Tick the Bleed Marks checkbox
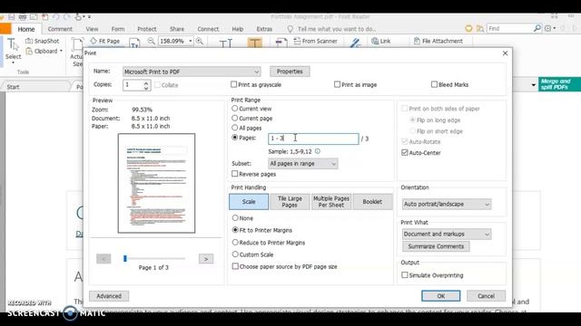Image resolution: width=581 pixels, height=326 pixels. tap(434, 84)
